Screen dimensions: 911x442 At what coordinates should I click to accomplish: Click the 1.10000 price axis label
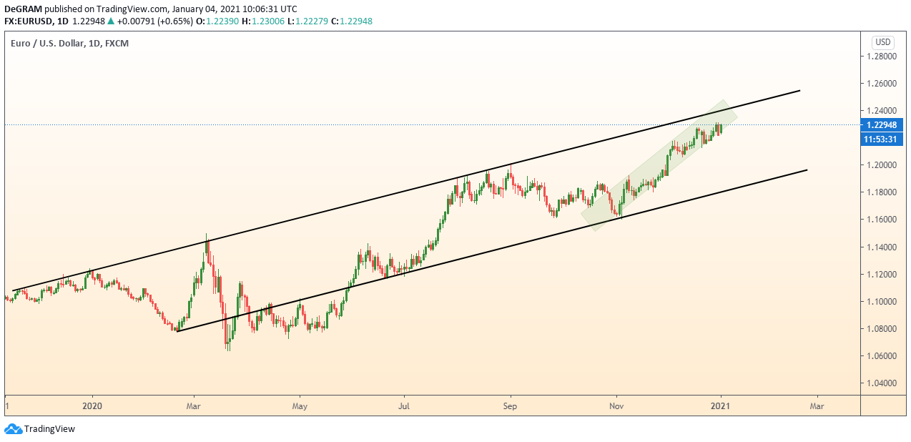pyautogui.click(x=881, y=302)
